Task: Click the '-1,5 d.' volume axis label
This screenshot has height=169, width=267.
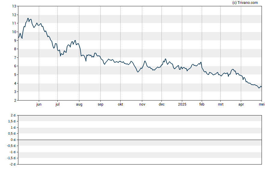Action: (x=12, y=158)
